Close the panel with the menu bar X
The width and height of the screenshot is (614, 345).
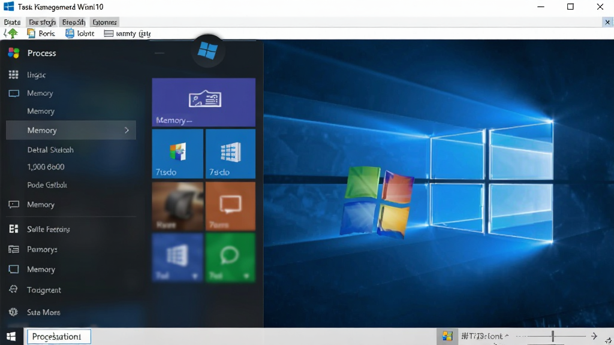tap(607, 22)
